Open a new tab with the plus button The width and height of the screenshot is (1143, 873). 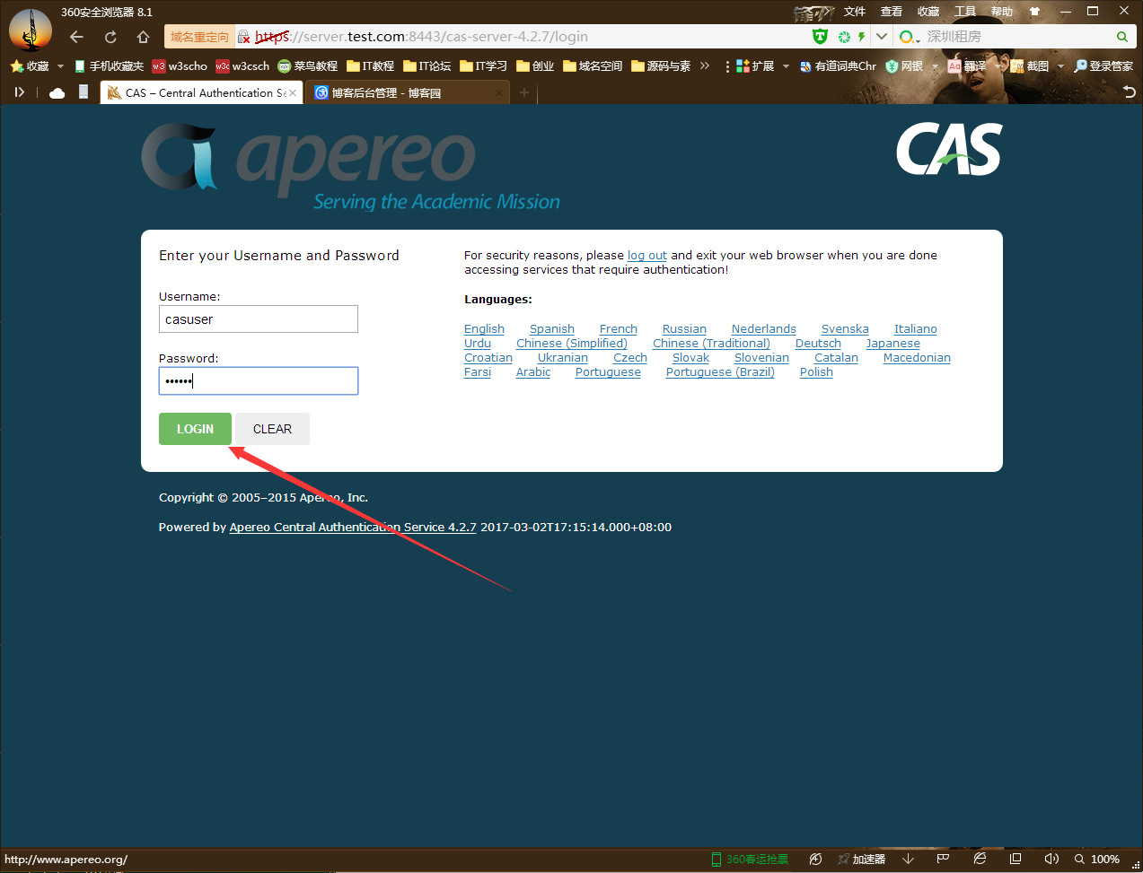coord(524,92)
